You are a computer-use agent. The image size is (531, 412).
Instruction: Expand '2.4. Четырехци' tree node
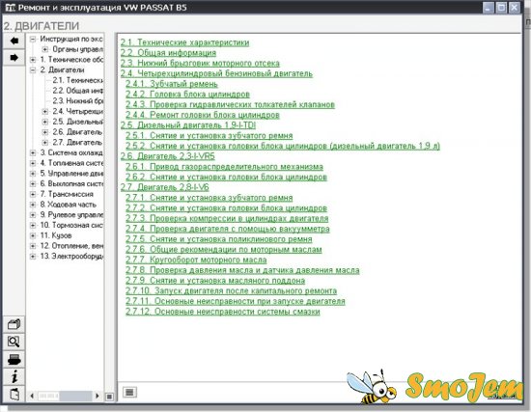click(x=45, y=111)
